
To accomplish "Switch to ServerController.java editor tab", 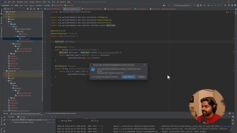I will 53,9.
